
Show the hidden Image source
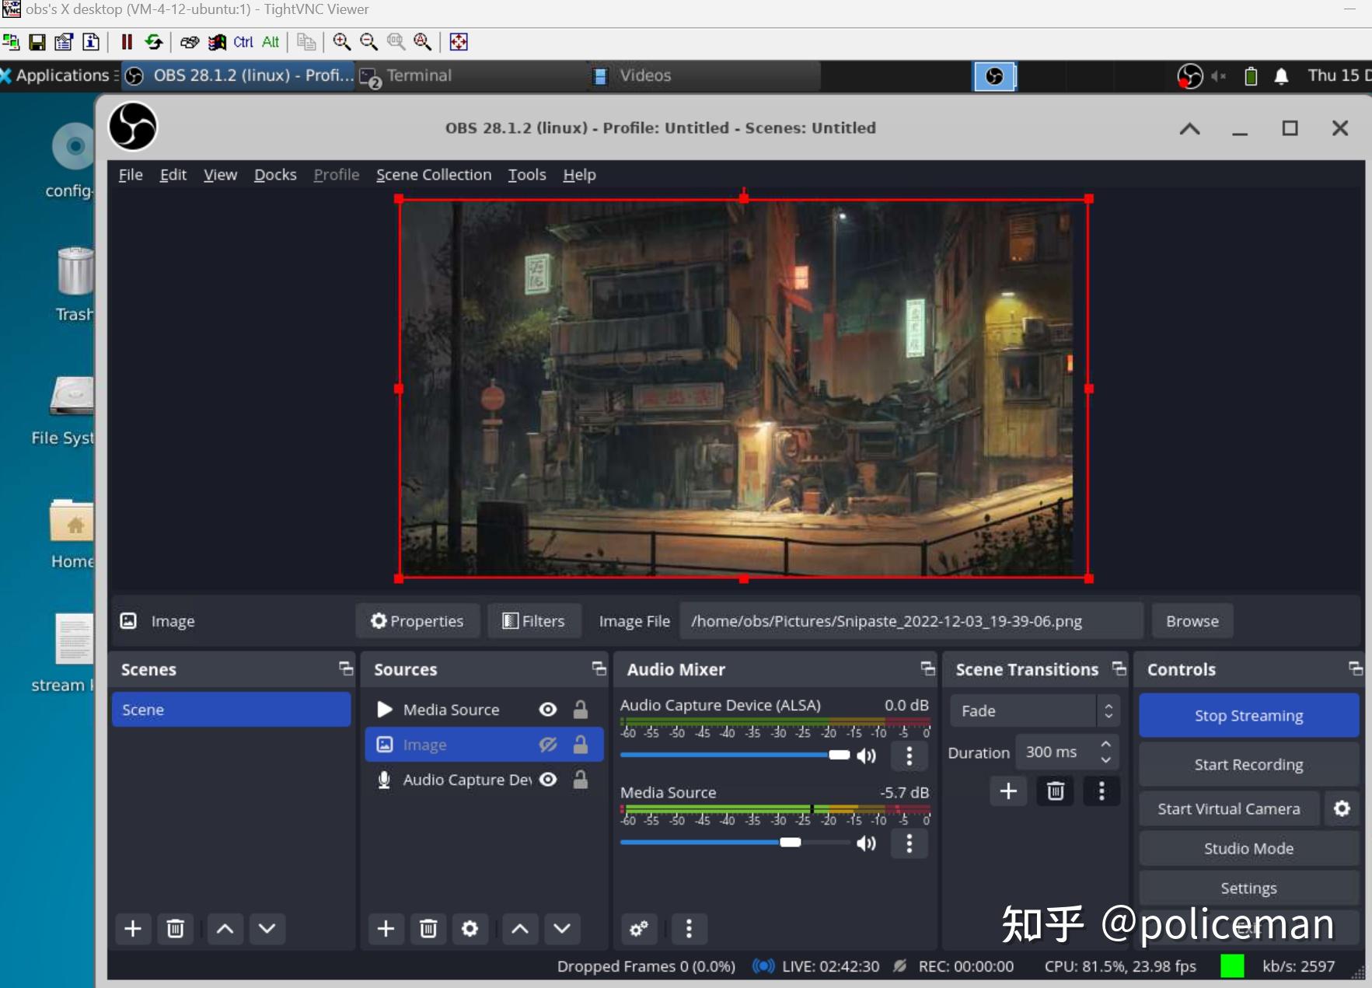coord(548,745)
